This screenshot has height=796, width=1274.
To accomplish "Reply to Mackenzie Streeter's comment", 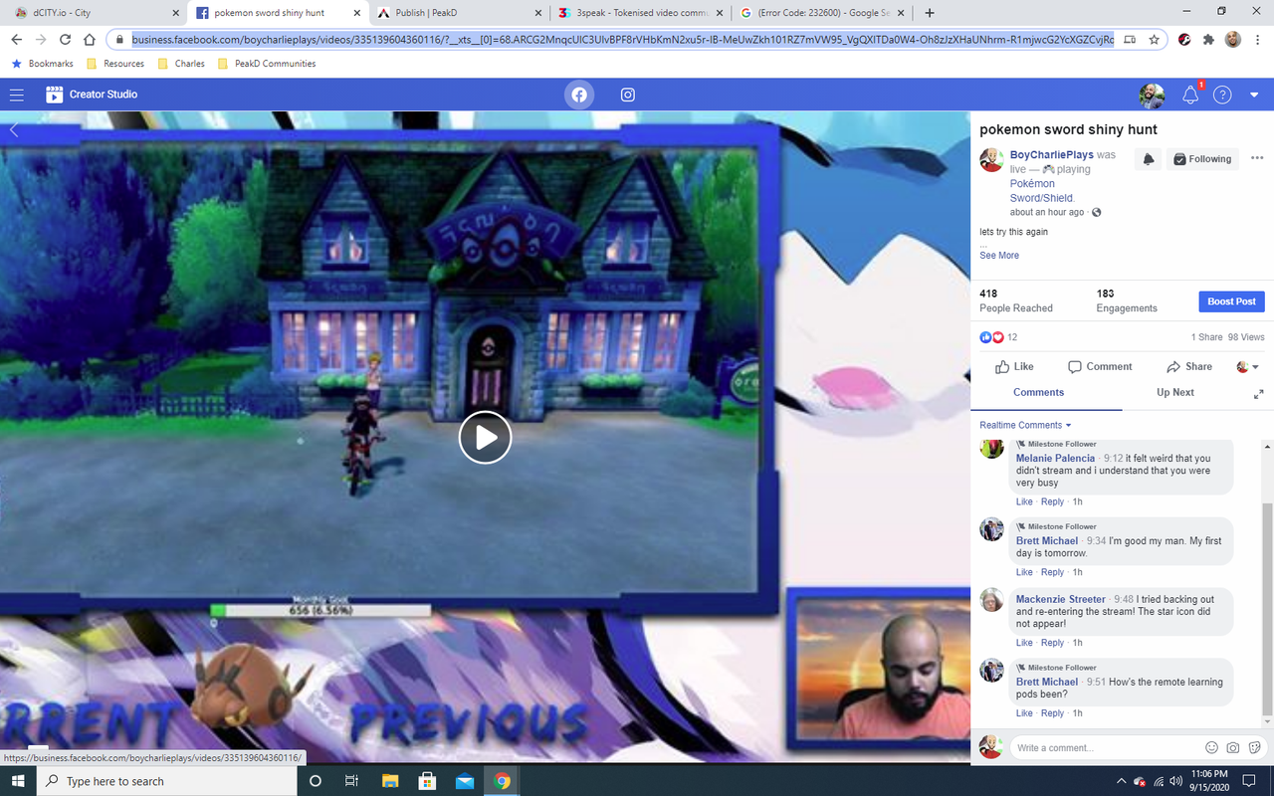I will tap(1052, 643).
